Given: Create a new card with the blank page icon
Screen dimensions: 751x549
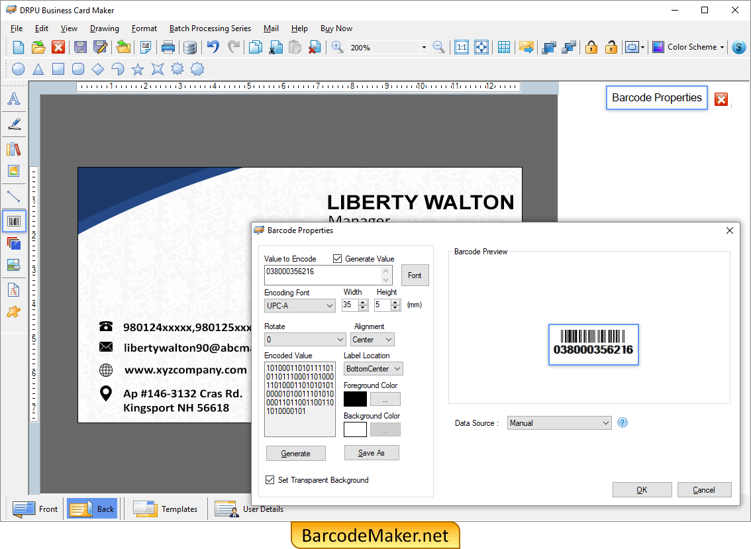Looking at the screenshot, I should [18, 47].
